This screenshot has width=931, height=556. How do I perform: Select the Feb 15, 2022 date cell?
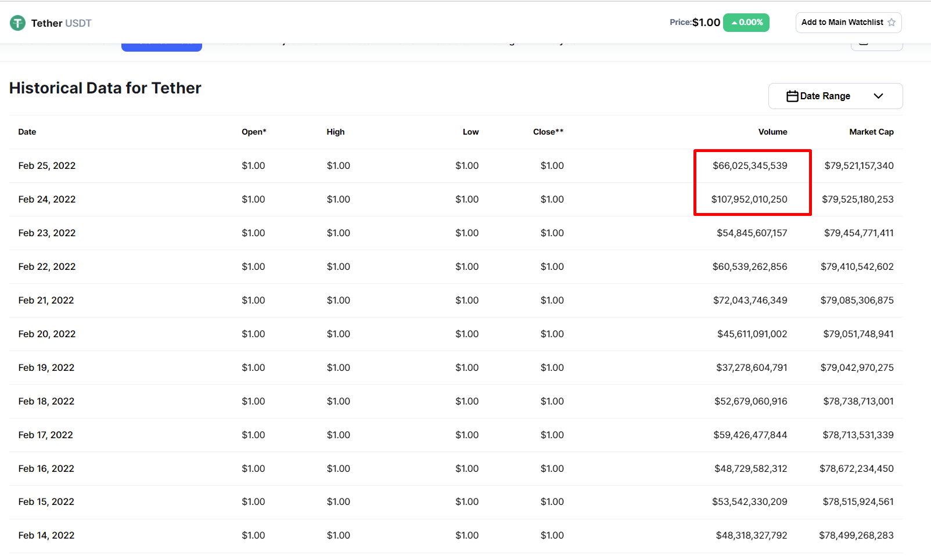pos(46,501)
